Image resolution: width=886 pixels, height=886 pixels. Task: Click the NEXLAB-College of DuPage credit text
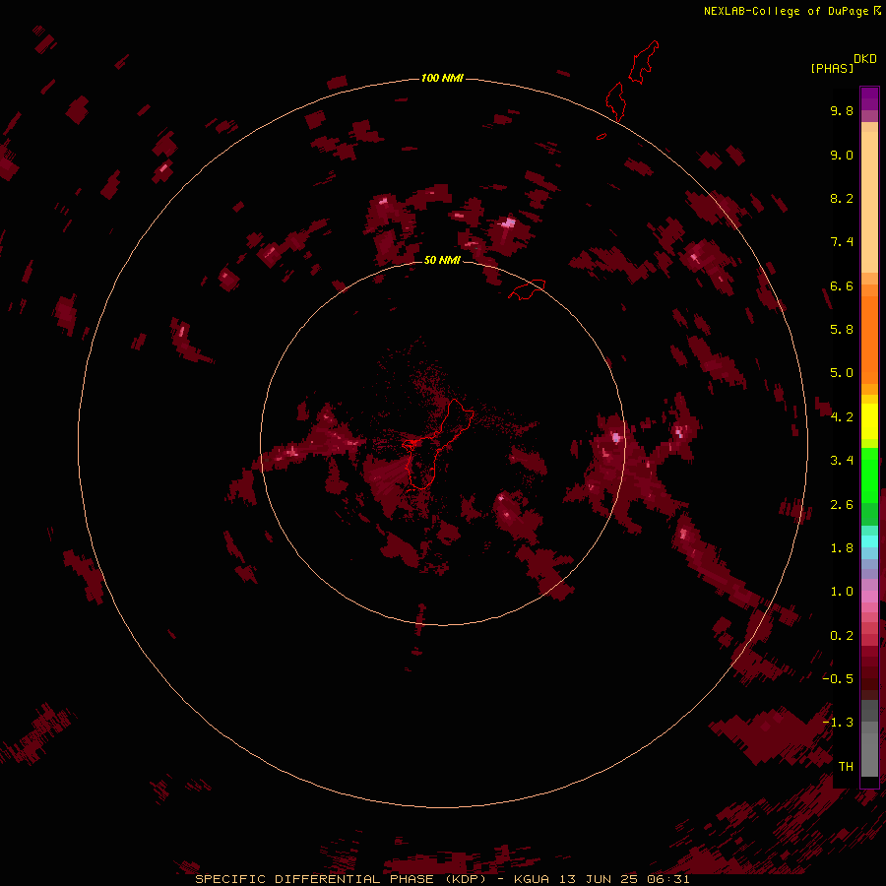pos(788,11)
